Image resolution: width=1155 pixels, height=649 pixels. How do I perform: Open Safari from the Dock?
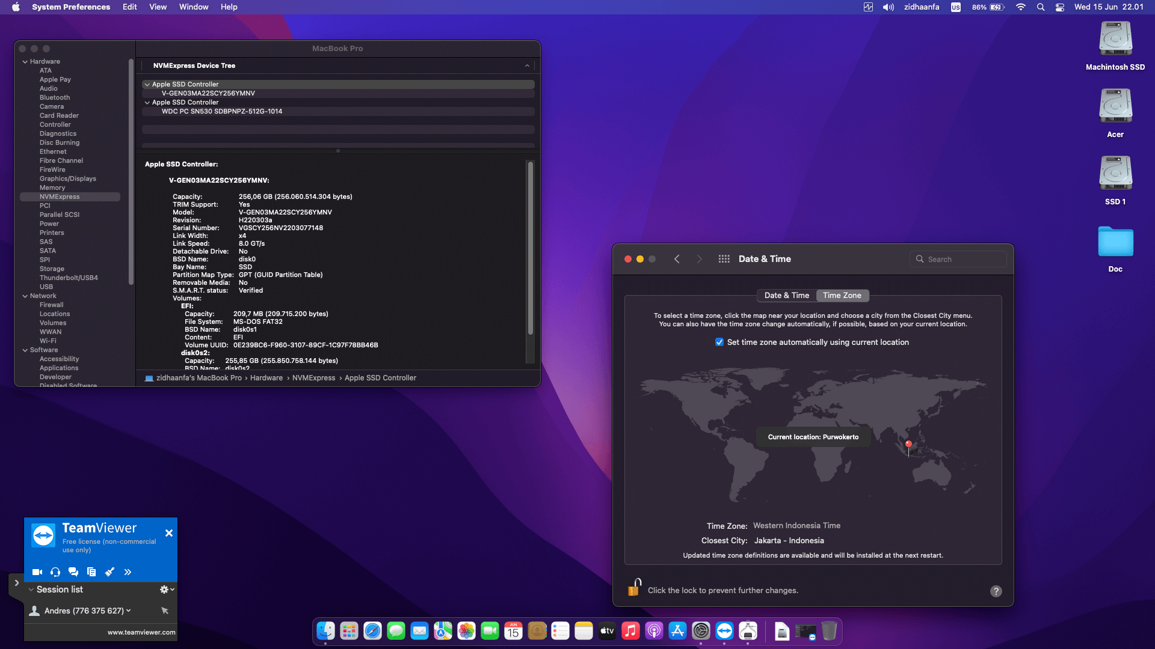click(374, 631)
